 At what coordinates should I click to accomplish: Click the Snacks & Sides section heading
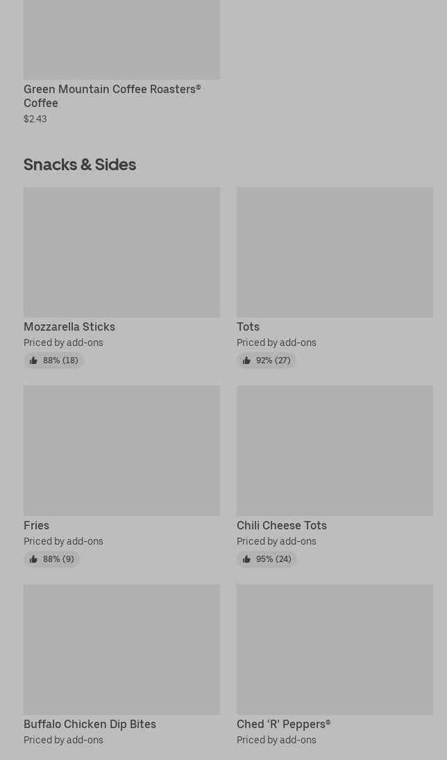pos(80,165)
